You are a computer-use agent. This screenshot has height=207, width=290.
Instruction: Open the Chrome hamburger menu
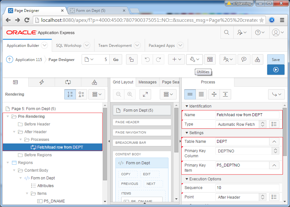pyautogui.click(x=282, y=20)
